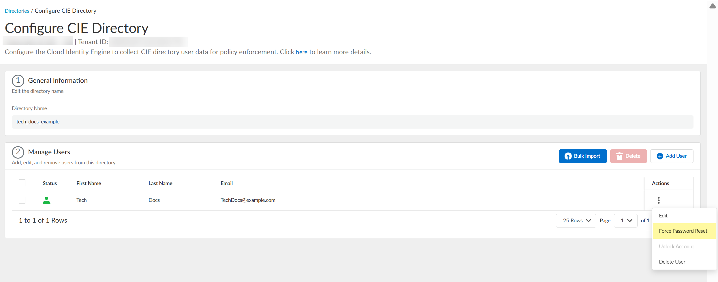
Task: Click the step 1 circle icon
Action: pyautogui.click(x=18, y=81)
